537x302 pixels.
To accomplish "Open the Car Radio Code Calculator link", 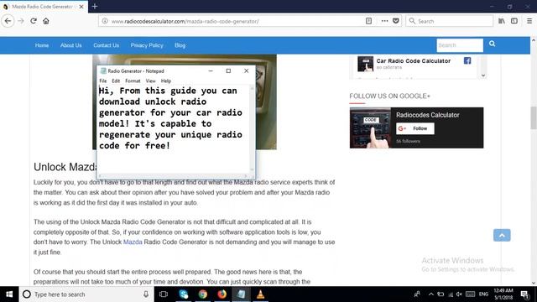I will coord(414,60).
